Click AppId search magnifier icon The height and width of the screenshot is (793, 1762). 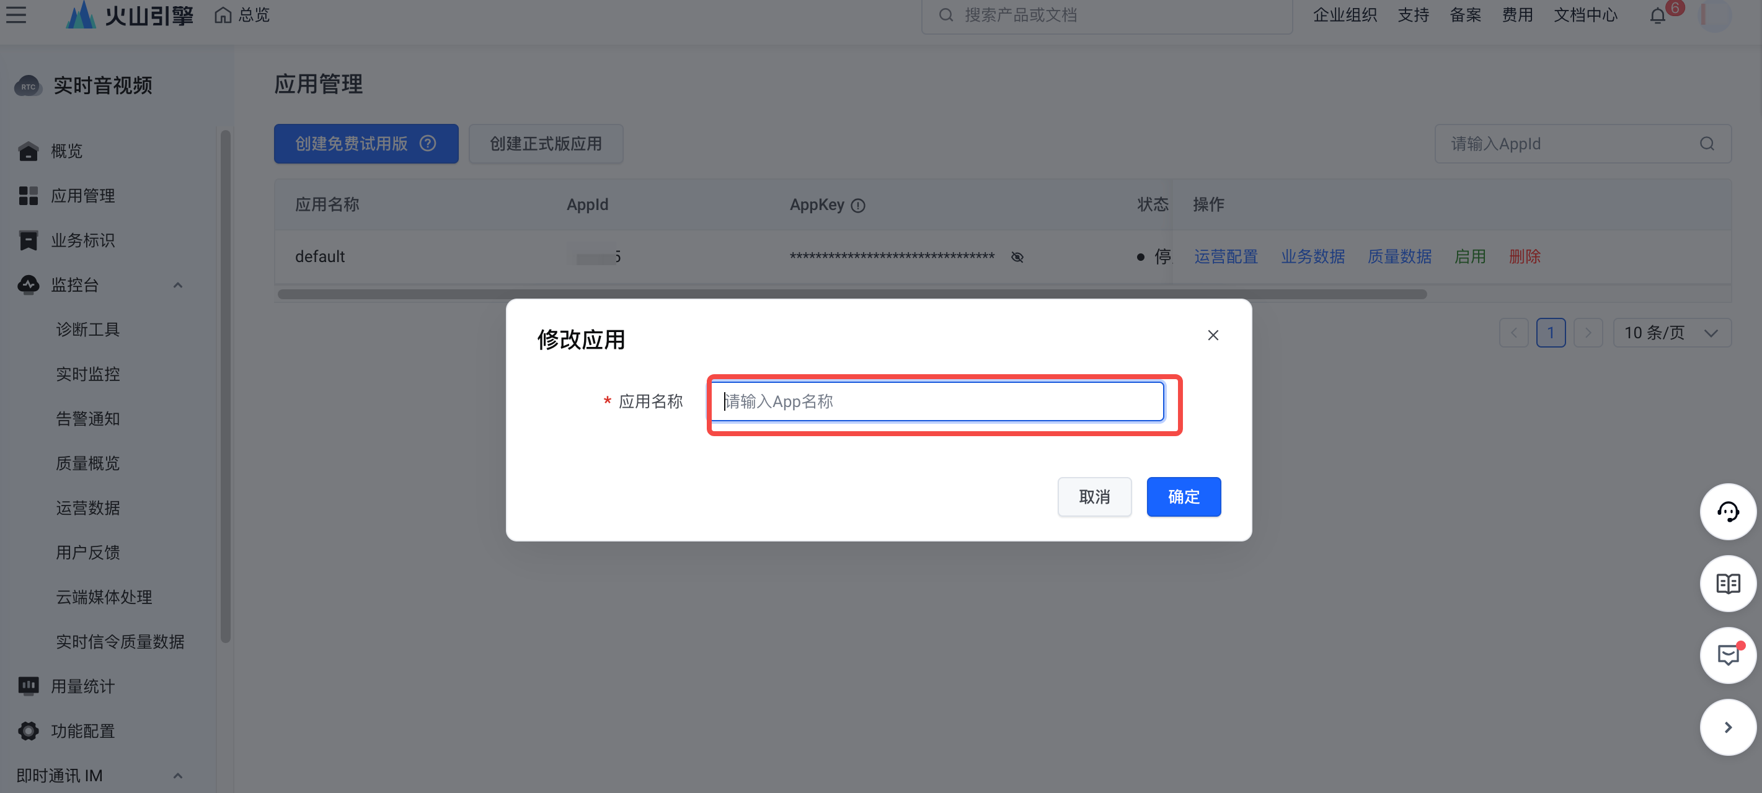(x=1707, y=144)
